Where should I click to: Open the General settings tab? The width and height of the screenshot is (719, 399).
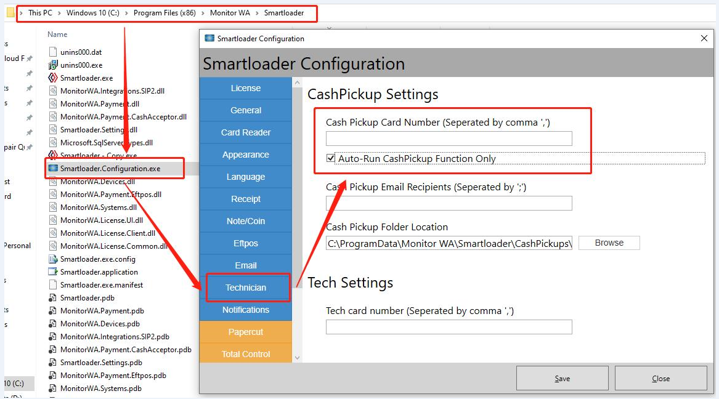click(246, 110)
